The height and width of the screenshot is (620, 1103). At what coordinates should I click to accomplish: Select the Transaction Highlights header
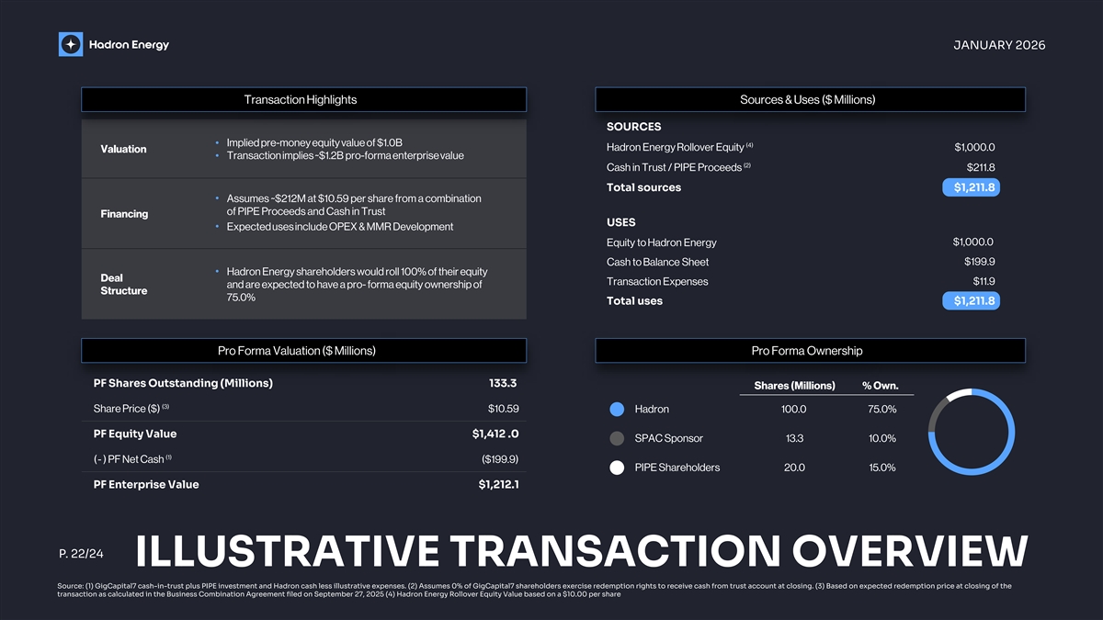[x=303, y=99]
